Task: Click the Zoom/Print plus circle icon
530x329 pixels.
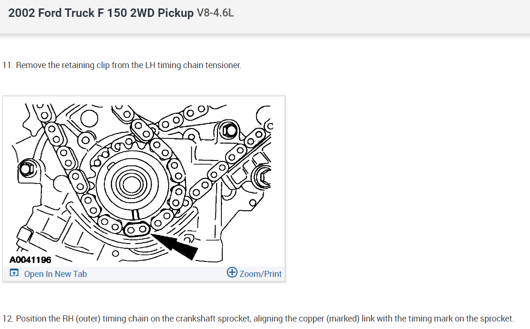Action: pos(232,273)
